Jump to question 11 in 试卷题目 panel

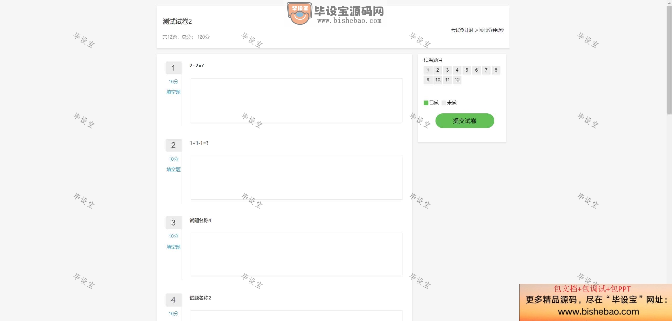447,80
